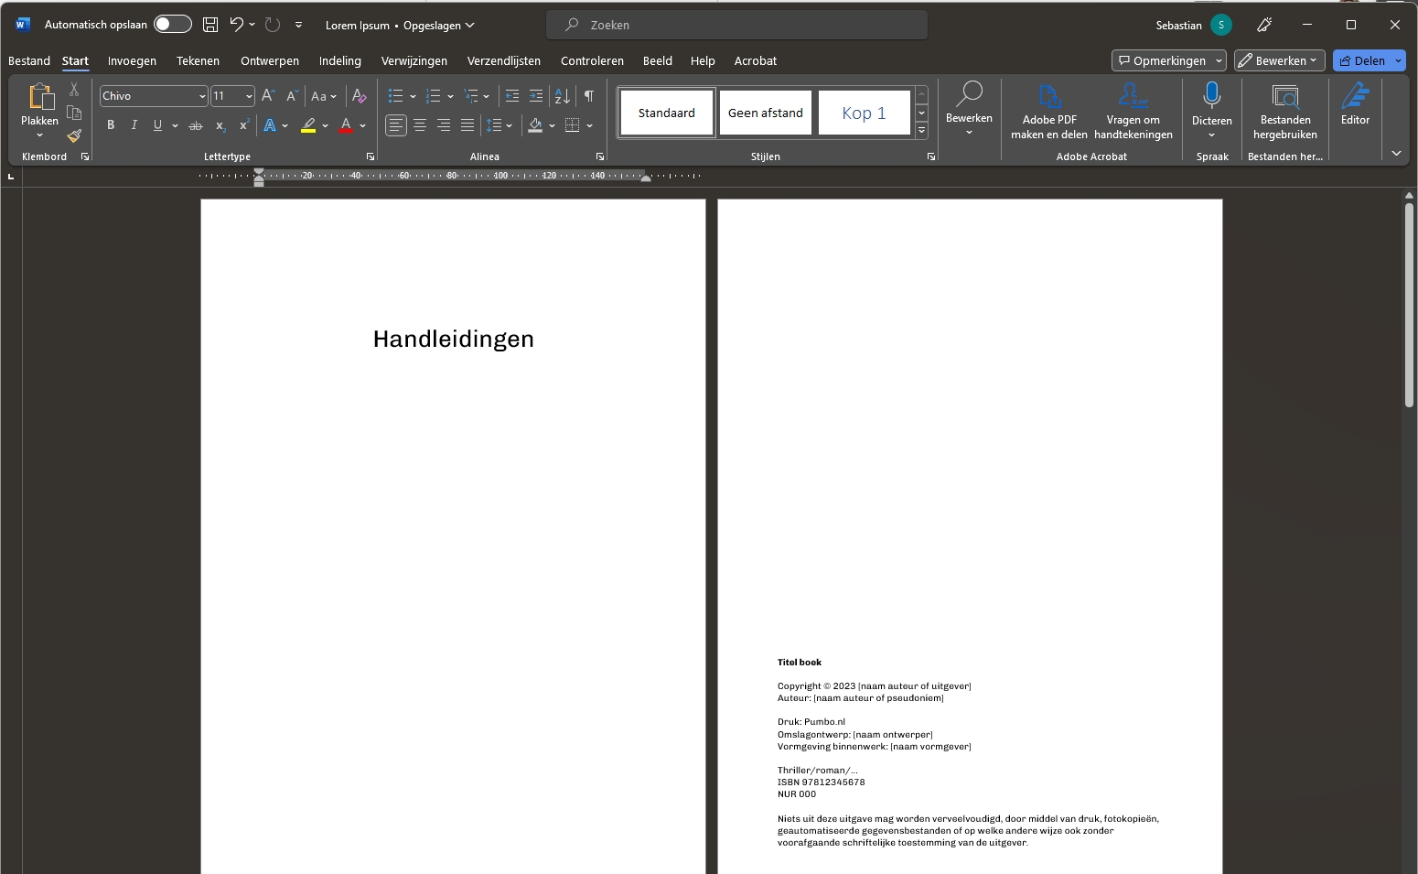
Task: Select align left
Action: coord(395,125)
